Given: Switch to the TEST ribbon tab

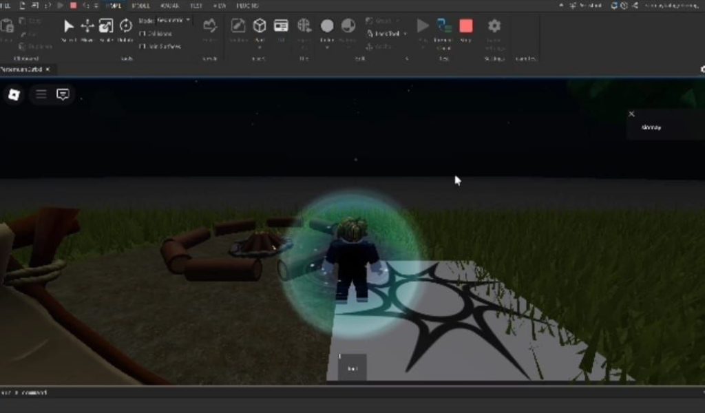Looking at the screenshot, I should [x=196, y=6].
